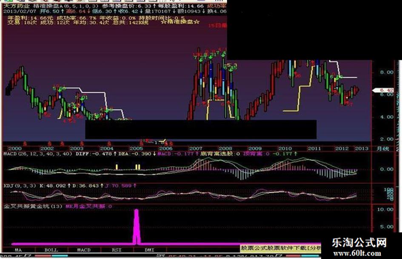Screen dimensions: 402x259
Task: Click the 年盈利:14.66元 statistic
Action: pyautogui.click(x=30, y=18)
